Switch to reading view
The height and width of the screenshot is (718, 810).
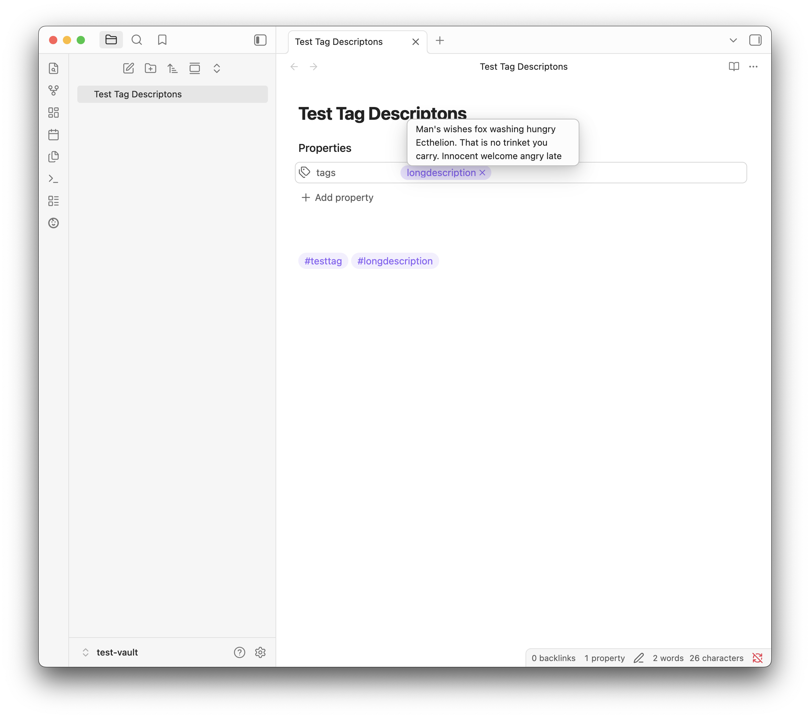pos(733,67)
